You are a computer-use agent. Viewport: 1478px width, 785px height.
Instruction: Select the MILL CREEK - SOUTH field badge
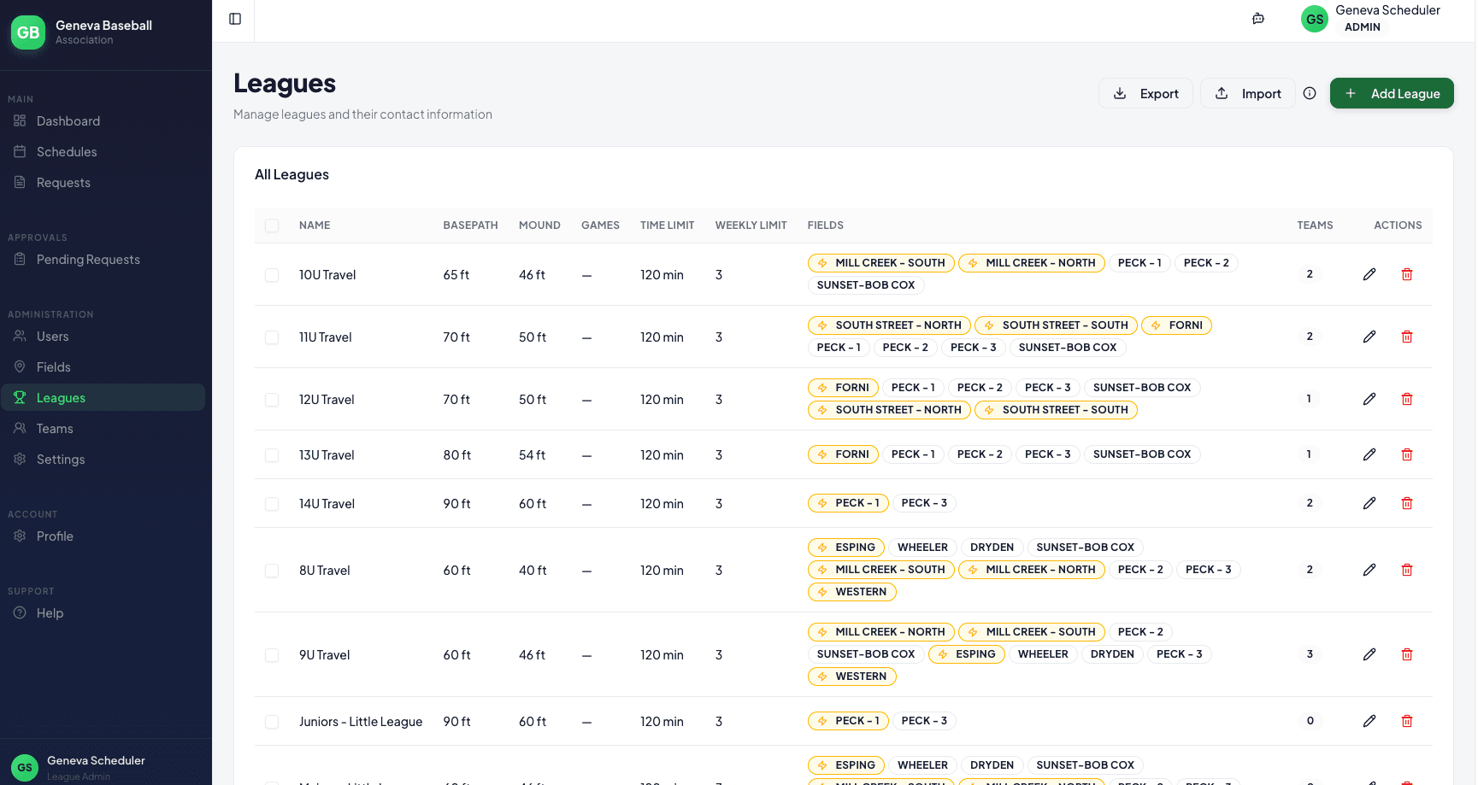(x=881, y=262)
